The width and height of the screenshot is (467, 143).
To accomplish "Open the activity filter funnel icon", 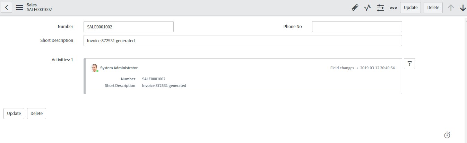I will click(x=409, y=64).
